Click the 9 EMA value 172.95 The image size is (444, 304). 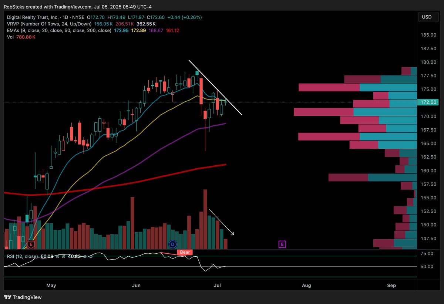tap(121, 30)
